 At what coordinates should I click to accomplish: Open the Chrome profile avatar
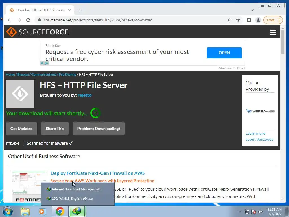click(258, 20)
